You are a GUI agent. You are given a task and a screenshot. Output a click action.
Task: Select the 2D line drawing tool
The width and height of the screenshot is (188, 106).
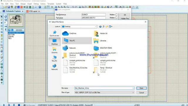pos(2,61)
